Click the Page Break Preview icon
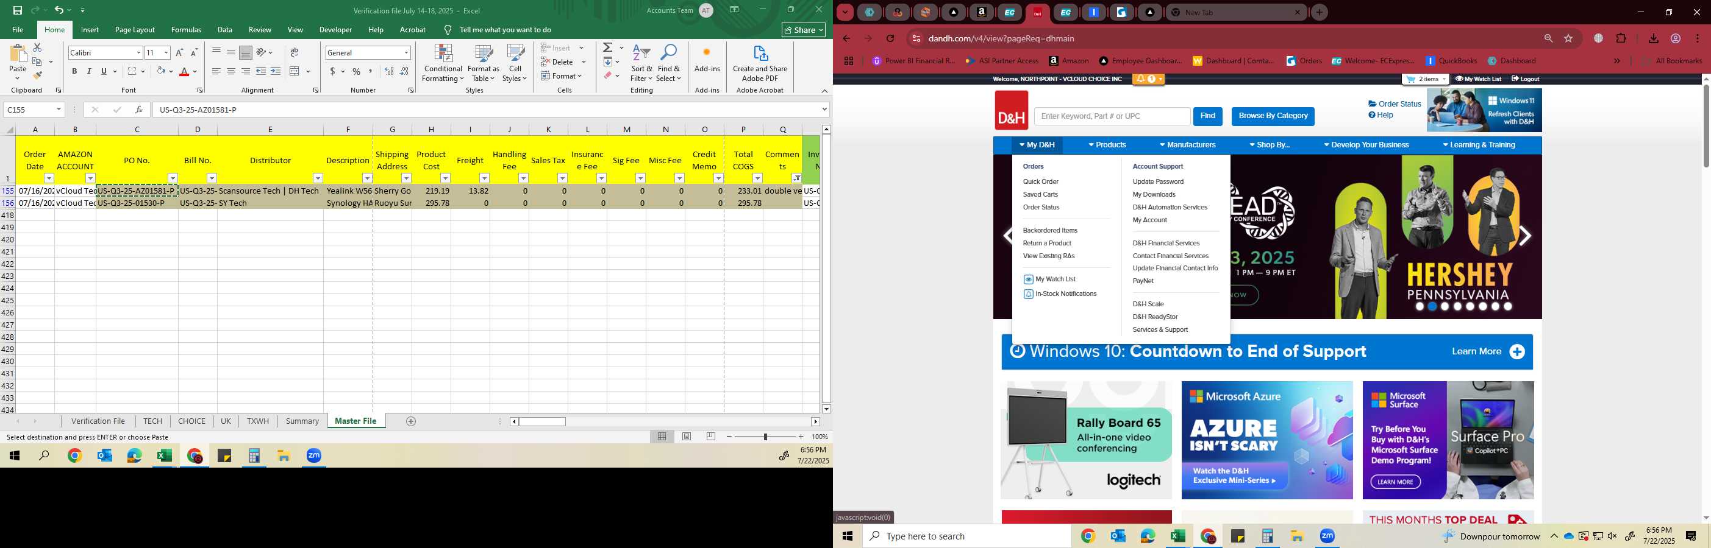Viewport: 1711px width, 548px height. [711, 437]
